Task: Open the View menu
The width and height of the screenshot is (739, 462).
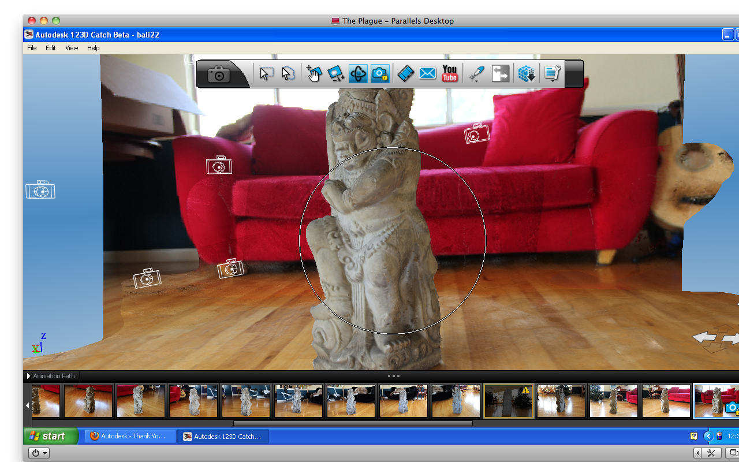Action: [x=72, y=48]
